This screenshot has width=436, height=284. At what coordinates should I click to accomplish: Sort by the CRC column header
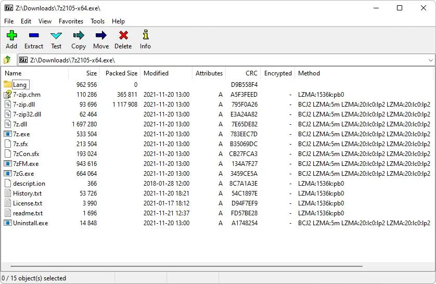point(243,73)
